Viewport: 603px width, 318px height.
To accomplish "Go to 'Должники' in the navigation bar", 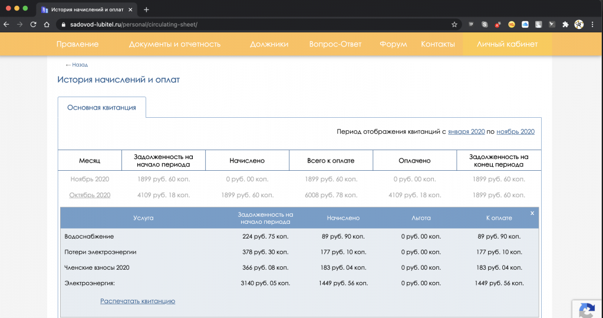I will [x=269, y=44].
